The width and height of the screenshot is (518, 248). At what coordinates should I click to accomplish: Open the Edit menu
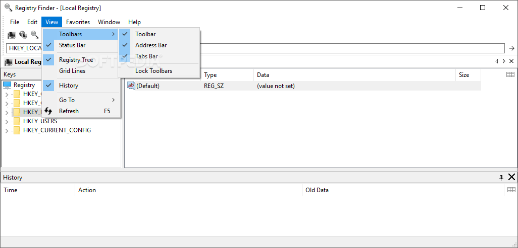(32, 22)
